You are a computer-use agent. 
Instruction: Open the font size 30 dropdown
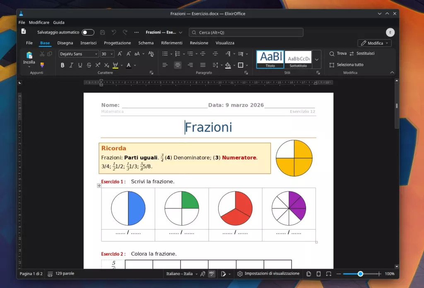click(111, 54)
